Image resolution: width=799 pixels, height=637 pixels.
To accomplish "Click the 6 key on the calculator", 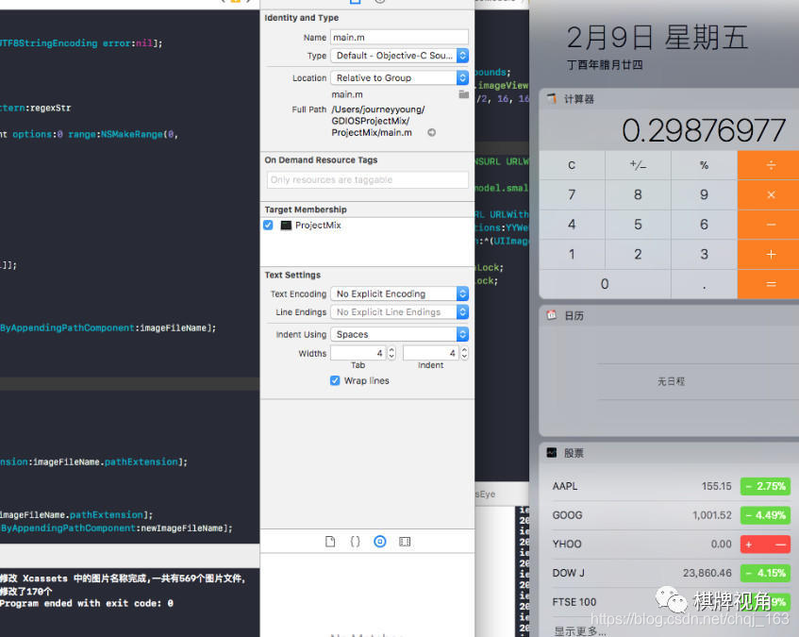I will coord(705,225).
